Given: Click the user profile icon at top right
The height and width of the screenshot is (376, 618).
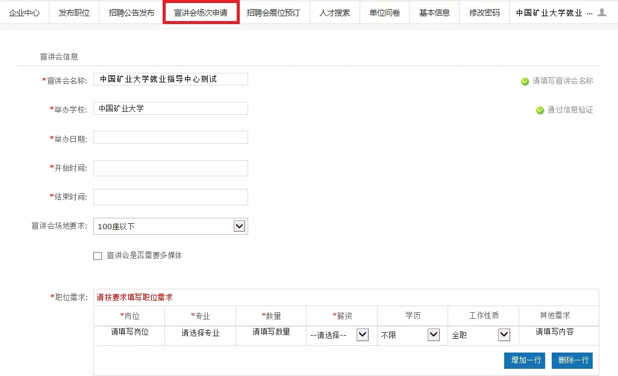Looking at the screenshot, I should pos(602,13).
